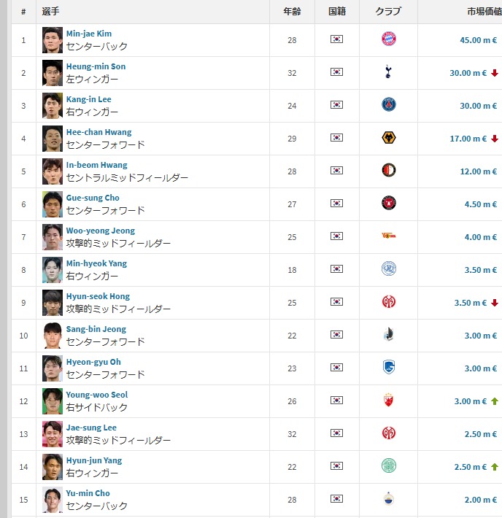Image resolution: width=502 pixels, height=518 pixels.
Task: Open Heung-min Son's player profile link
Action: [96, 66]
